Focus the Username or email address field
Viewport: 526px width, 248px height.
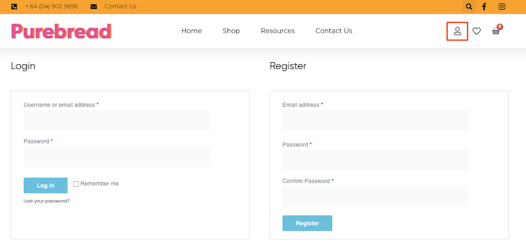pyautogui.click(x=117, y=121)
